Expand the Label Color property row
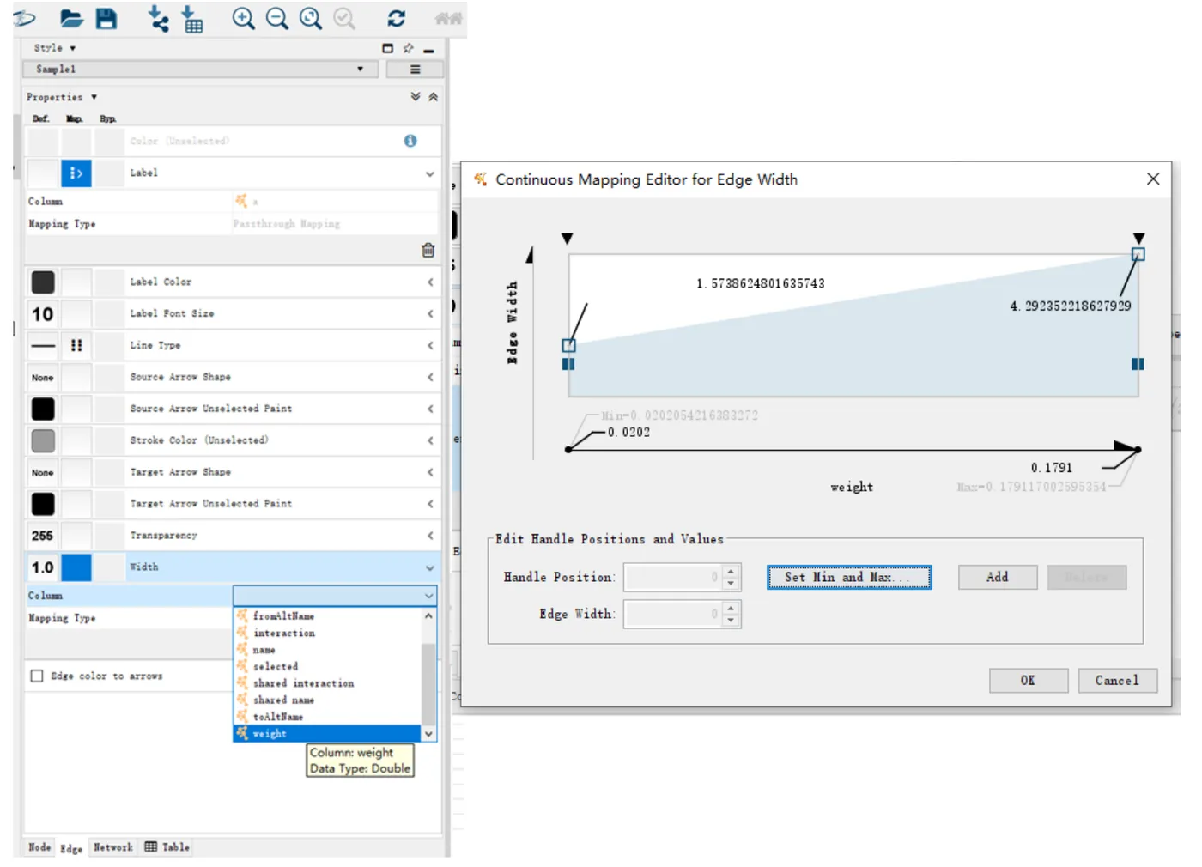 pos(430,282)
